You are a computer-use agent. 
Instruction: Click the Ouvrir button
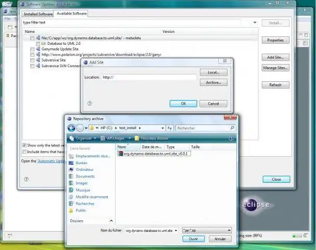[x=194, y=239]
